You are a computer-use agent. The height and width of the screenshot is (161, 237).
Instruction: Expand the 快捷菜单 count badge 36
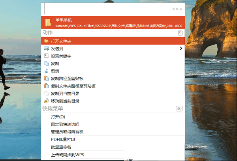(179, 109)
